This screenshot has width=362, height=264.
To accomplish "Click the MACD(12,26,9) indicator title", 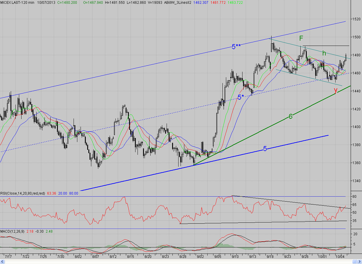I will tap(12, 231).
